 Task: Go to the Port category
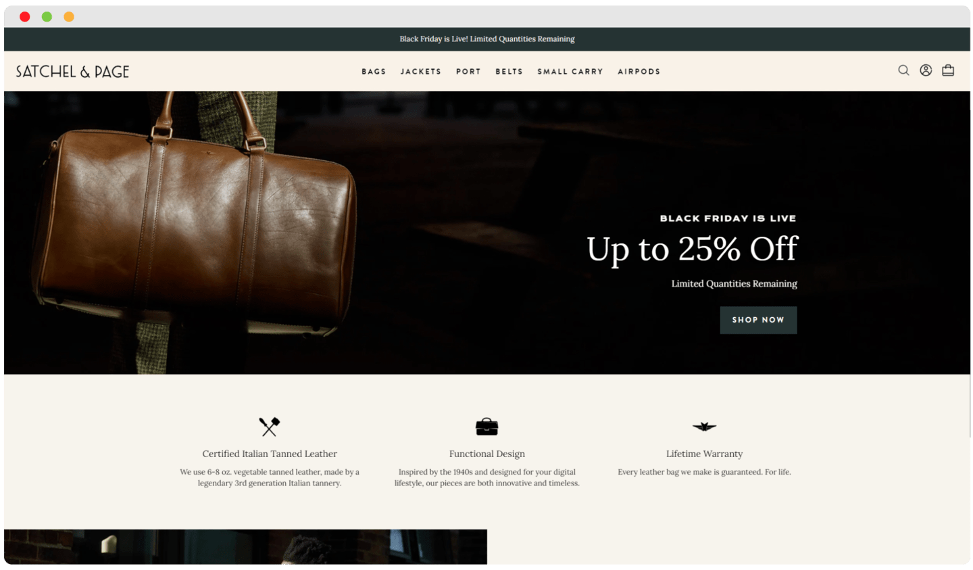click(468, 72)
